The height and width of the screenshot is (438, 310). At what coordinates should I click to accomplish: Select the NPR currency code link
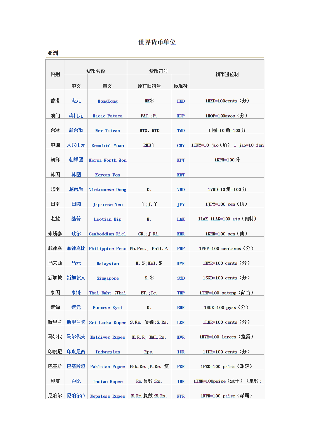click(x=181, y=396)
